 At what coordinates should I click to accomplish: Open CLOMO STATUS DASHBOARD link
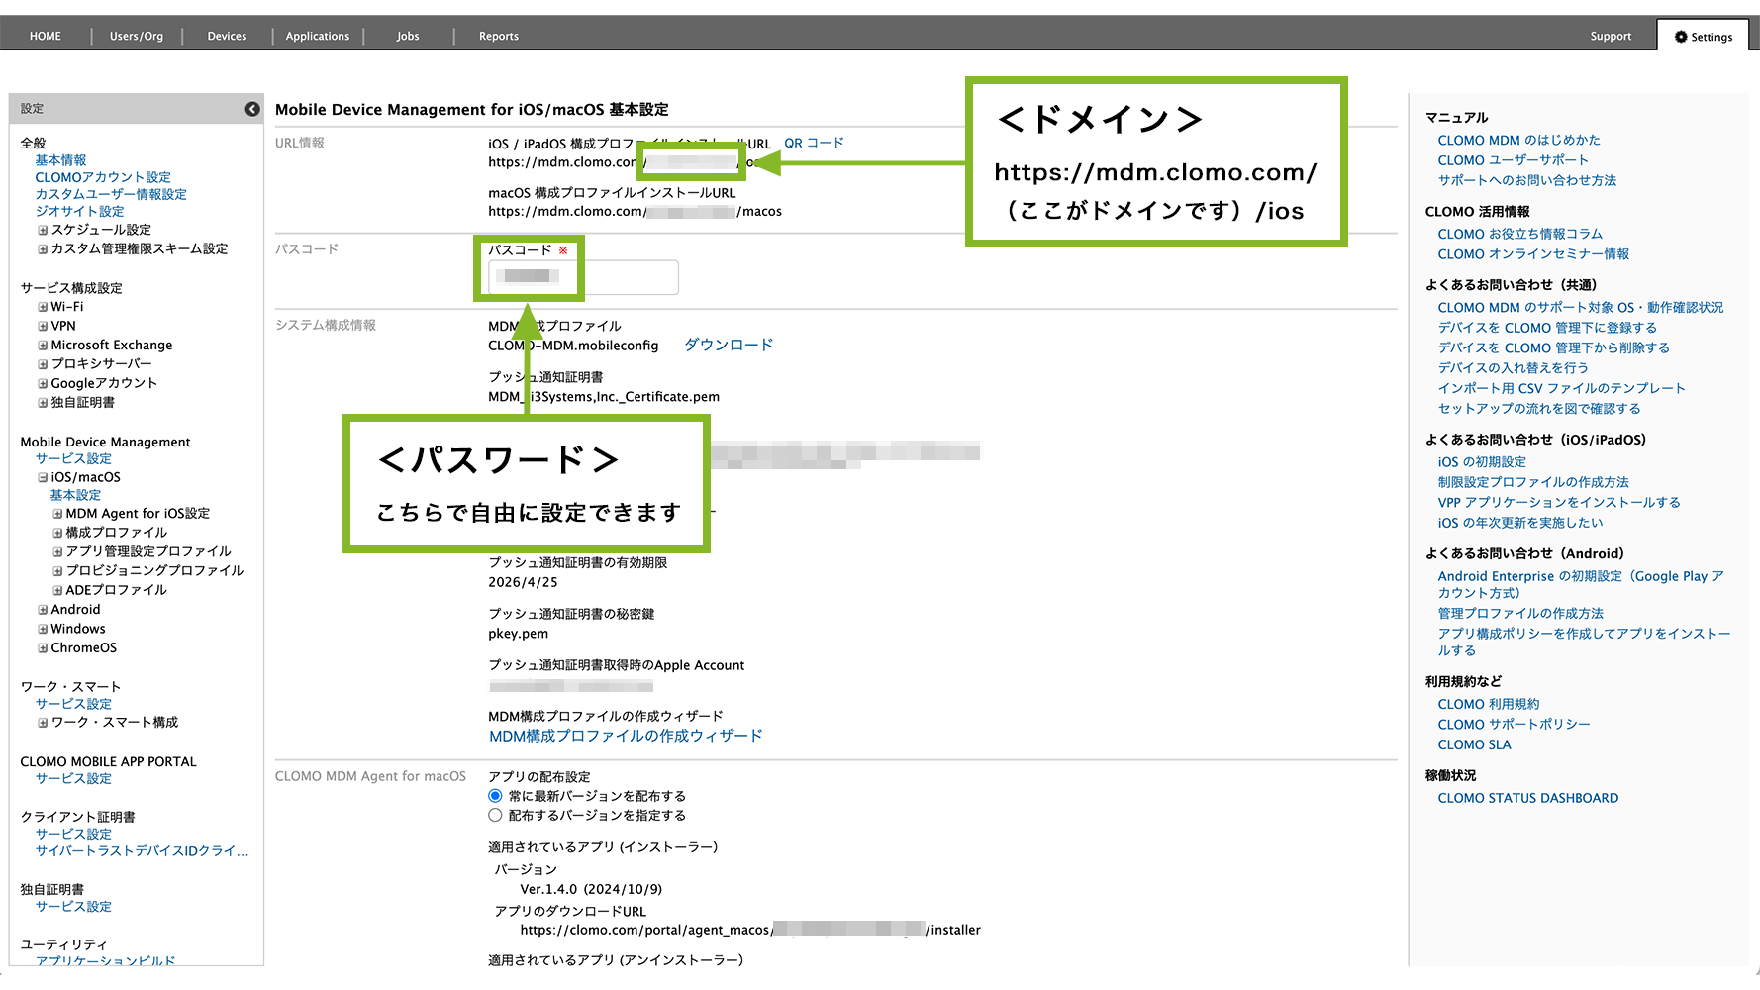click(1527, 798)
